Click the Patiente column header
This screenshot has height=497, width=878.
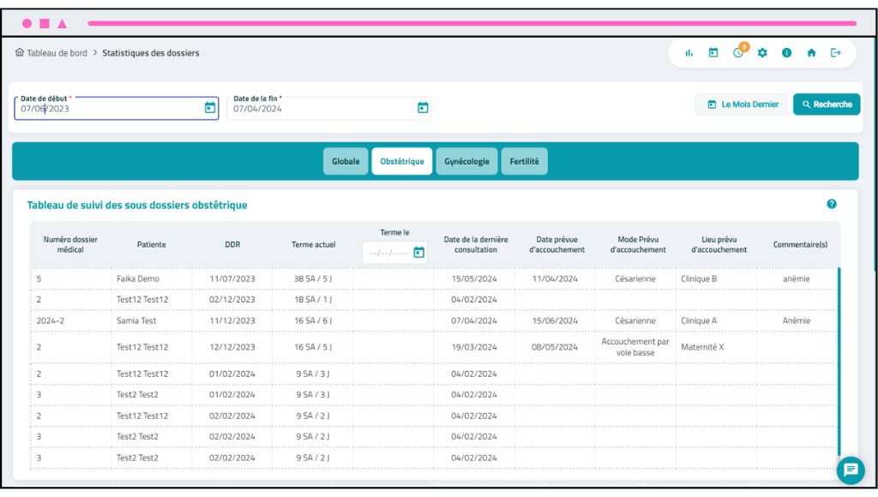[x=151, y=244]
